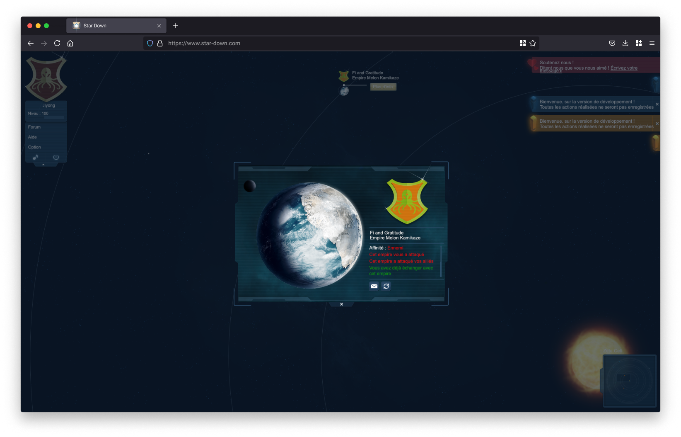Toggle the music note sound button
681x437 pixels.
coord(36,158)
